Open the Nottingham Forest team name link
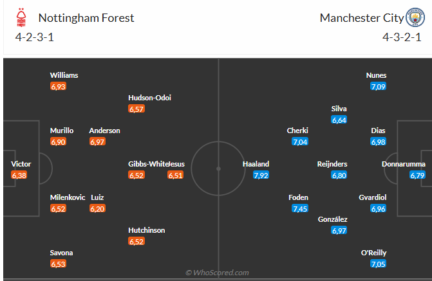Image resolution: width=432 pixels, height=281 pixels. click(x=86, y=18)
